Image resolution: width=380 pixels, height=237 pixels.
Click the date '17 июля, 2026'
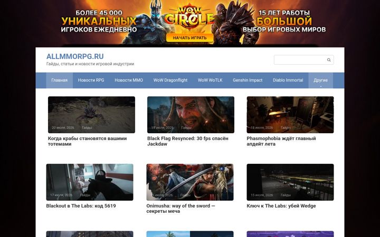pyautogui.click(x=61, y=195)
